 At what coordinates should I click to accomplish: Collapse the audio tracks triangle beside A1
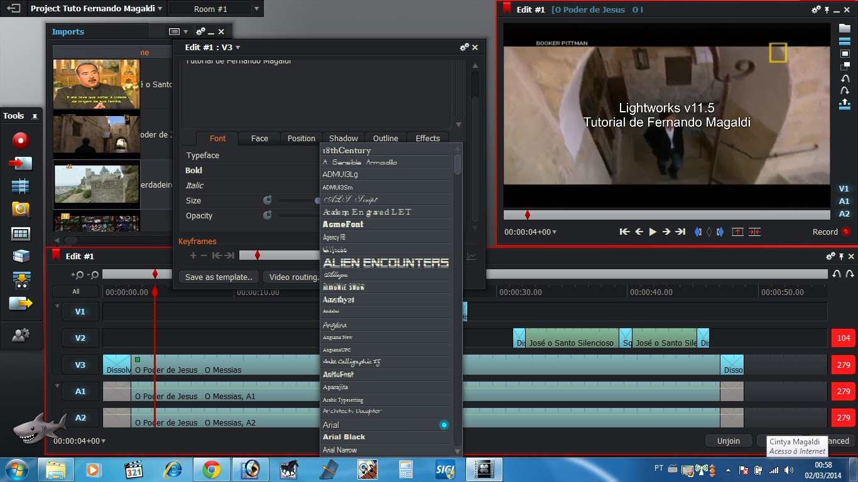pos(57,386)
